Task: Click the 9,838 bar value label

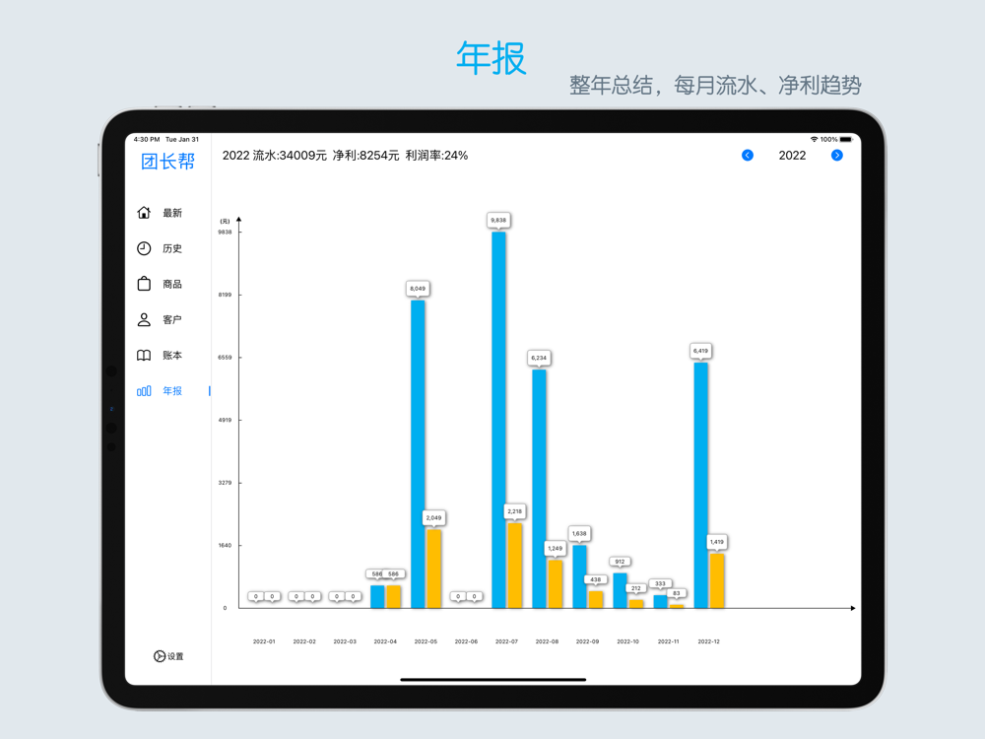Action: [498, 220]
